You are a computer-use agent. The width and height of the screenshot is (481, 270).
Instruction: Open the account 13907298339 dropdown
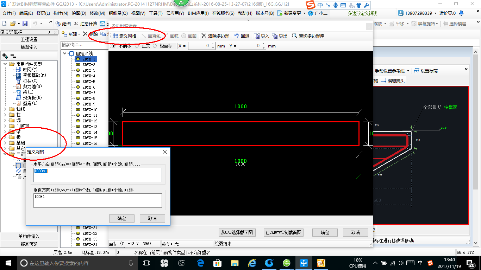click(435, 13)
